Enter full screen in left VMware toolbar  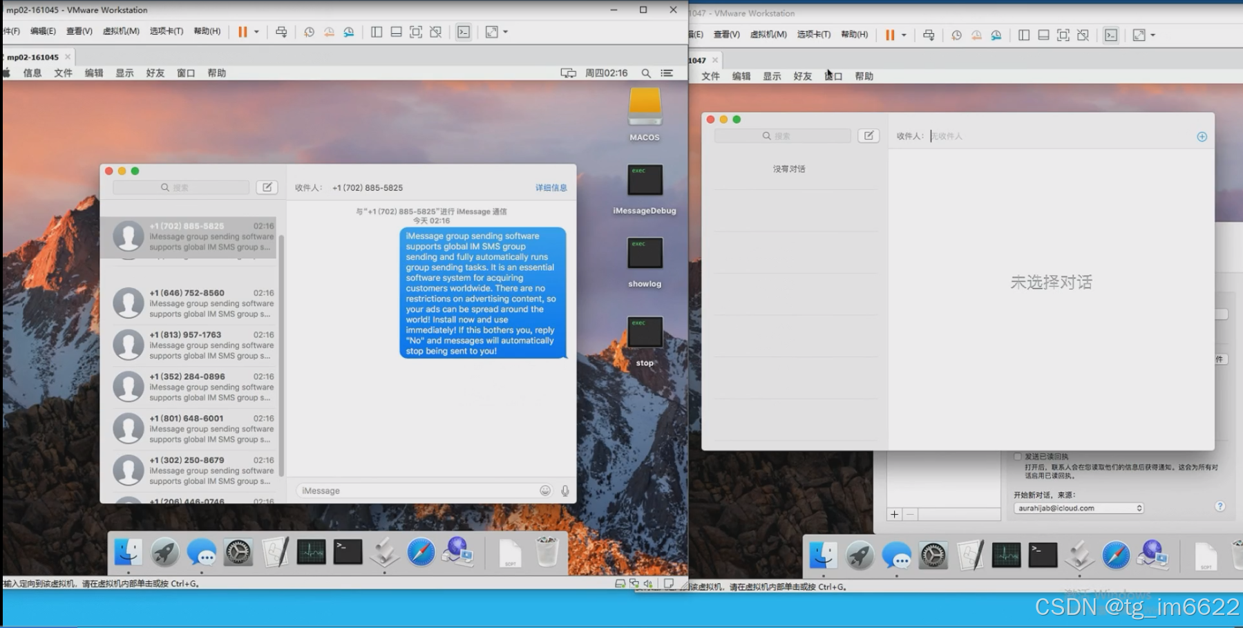pos(416,32)
